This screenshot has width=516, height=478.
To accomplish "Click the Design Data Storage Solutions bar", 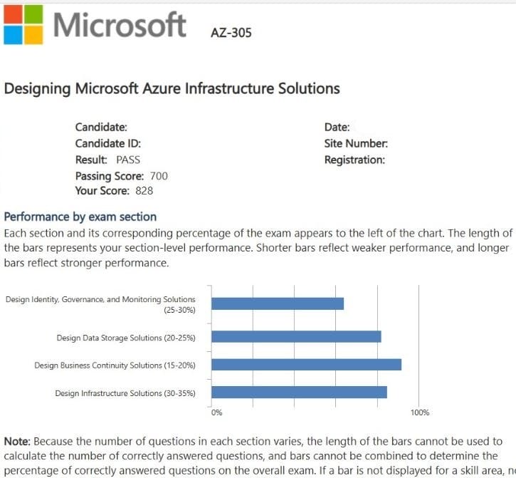I will pos(296,337).
